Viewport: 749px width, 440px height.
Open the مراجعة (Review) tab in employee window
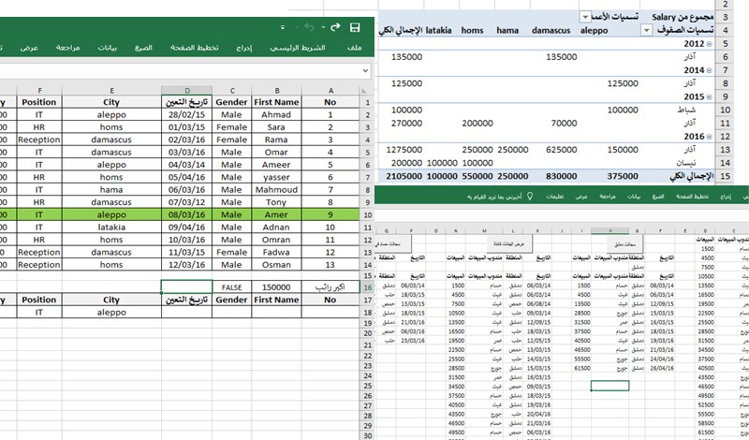pyautogui.click(x=67, y=48)
